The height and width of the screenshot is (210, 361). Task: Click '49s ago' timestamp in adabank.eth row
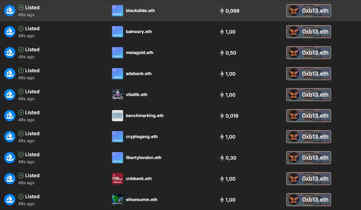[x=26, y=78]
